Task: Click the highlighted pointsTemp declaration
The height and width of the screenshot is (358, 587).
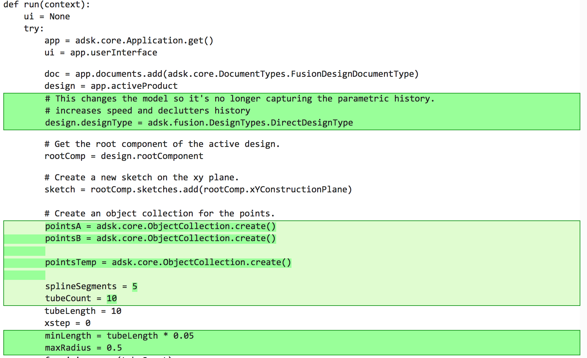Action: pyautogui.click(x=168, y=262)
